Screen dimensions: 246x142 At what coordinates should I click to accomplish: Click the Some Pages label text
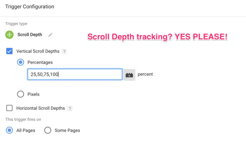(67, 131)
